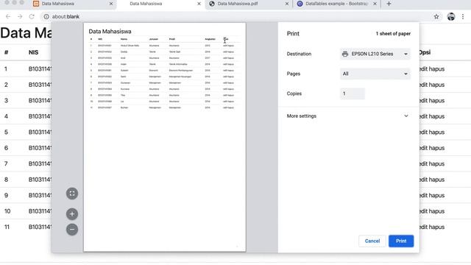Open the Destination printer dropdown
The width and height of the screenshot is (471, 265).
point(375,54)
